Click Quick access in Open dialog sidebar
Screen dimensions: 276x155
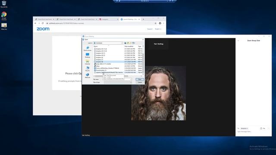(x=88, y=49)
